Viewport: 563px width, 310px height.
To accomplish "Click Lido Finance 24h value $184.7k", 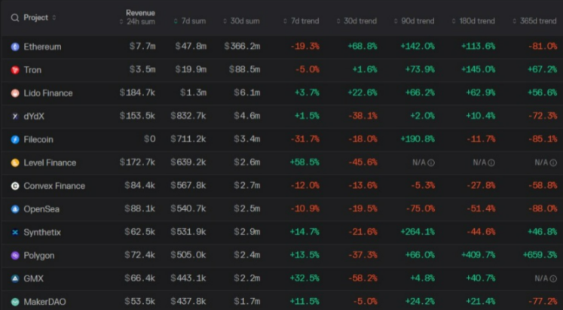I will coord(137,93).
